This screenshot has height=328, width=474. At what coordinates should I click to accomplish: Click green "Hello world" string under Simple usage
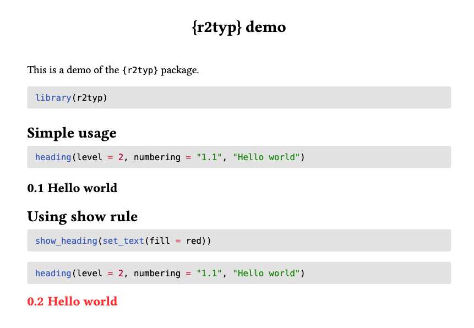tap(266, 157)
